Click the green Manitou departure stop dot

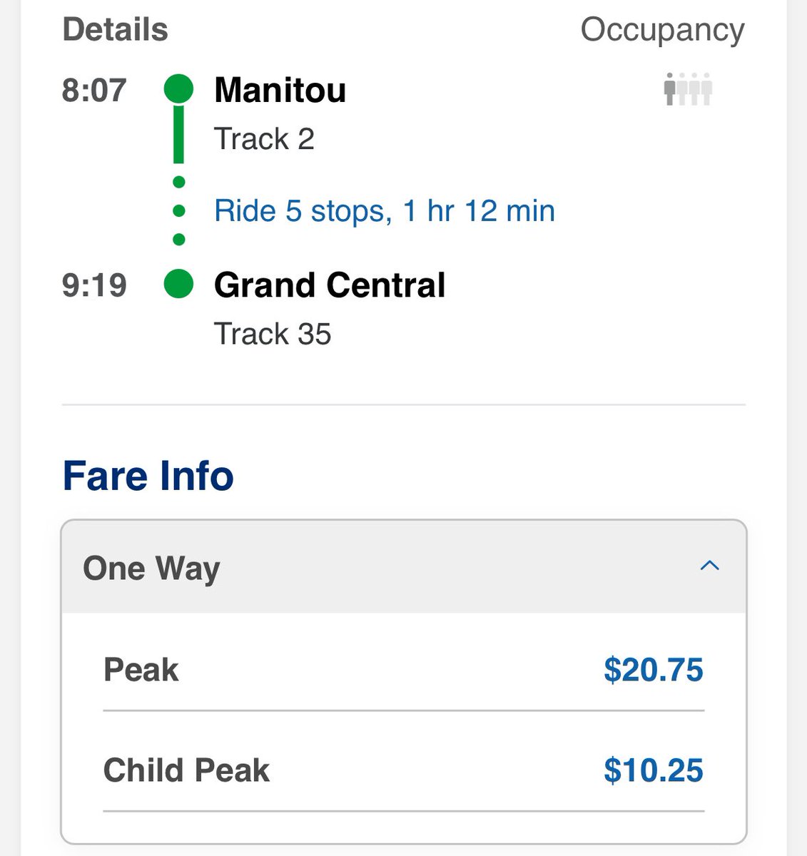click(x=178, y=89)
